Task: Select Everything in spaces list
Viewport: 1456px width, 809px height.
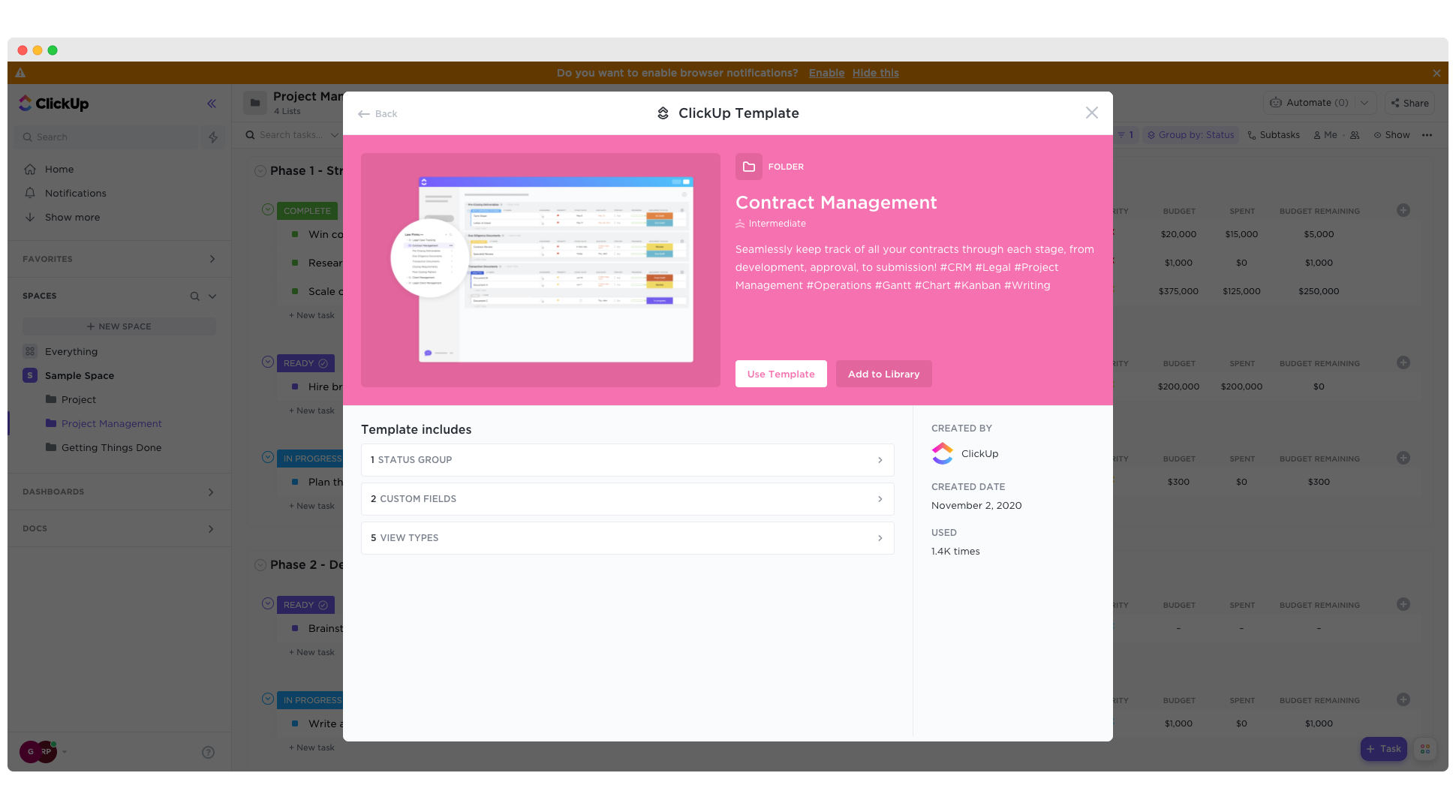Action: coord(71,351)
